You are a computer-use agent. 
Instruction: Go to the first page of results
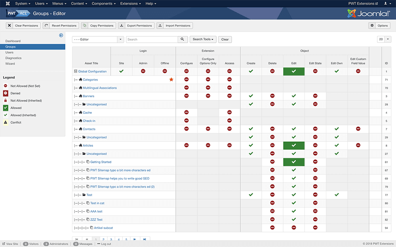[x=77, y=239]
